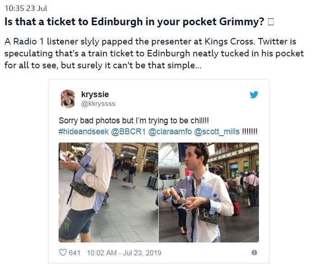
Task: Visit the @kkryssss handle link
Action: click(x=98, y=104)
